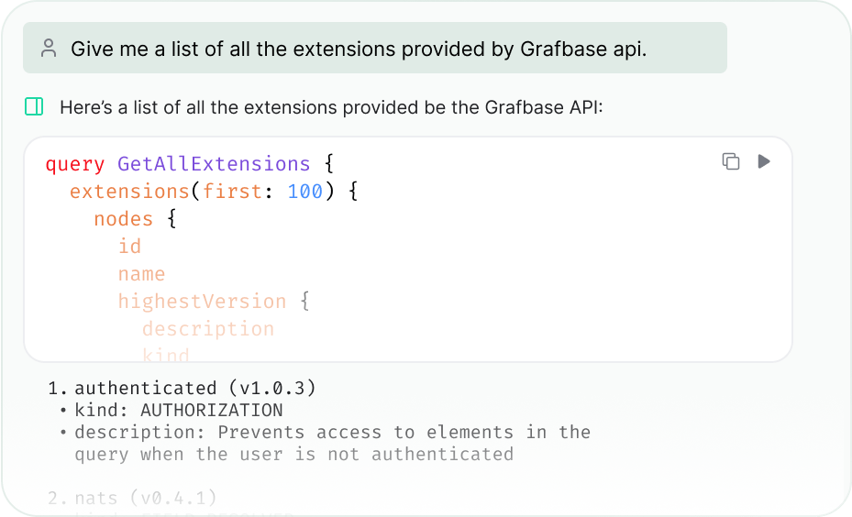Click the 'id' field in the query

pos(129,247)
